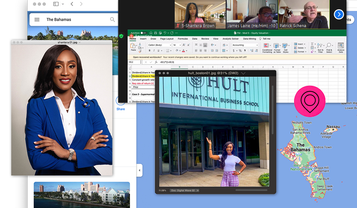Collapse the Maps side panel arrow

[139, 170]
